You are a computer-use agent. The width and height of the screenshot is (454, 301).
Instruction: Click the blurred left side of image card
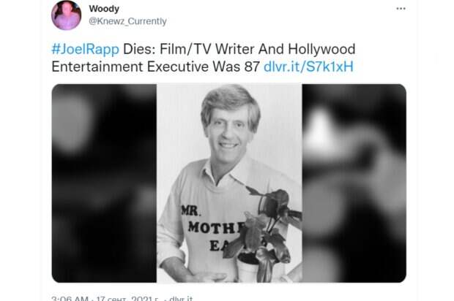104,183
